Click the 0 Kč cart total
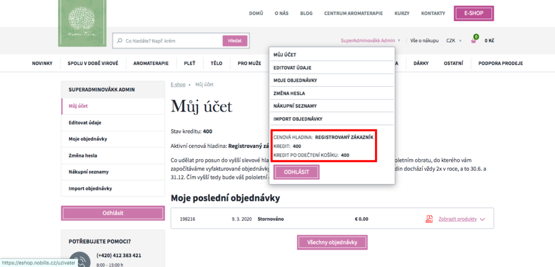 pyautogui.click(x=489, y=41)
